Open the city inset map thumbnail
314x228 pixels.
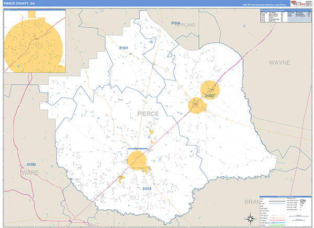[35, 41]
